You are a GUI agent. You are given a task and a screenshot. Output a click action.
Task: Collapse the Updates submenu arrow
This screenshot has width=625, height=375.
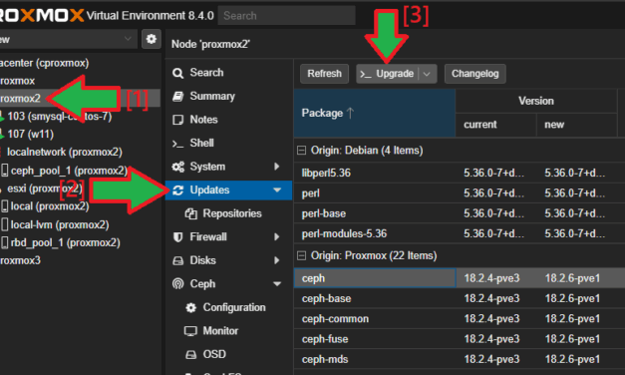277,190
